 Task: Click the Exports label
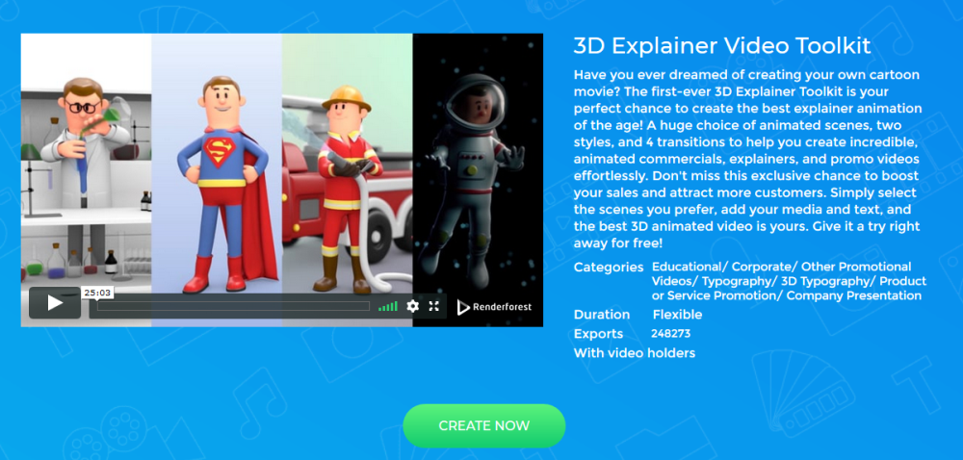tap(598, 334)
